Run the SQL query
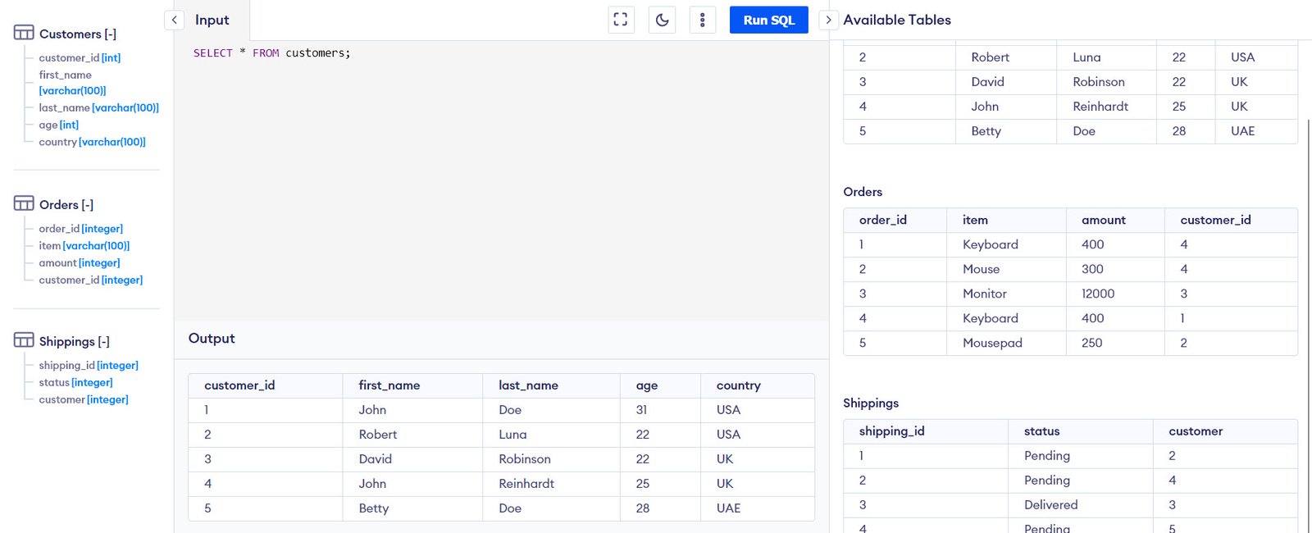 768,20
